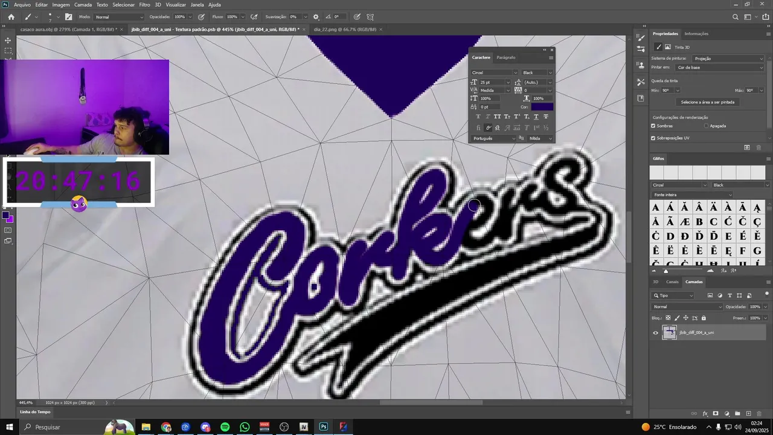Lock all padlock icon
This screenshot has height=435, width=773.
704,318
